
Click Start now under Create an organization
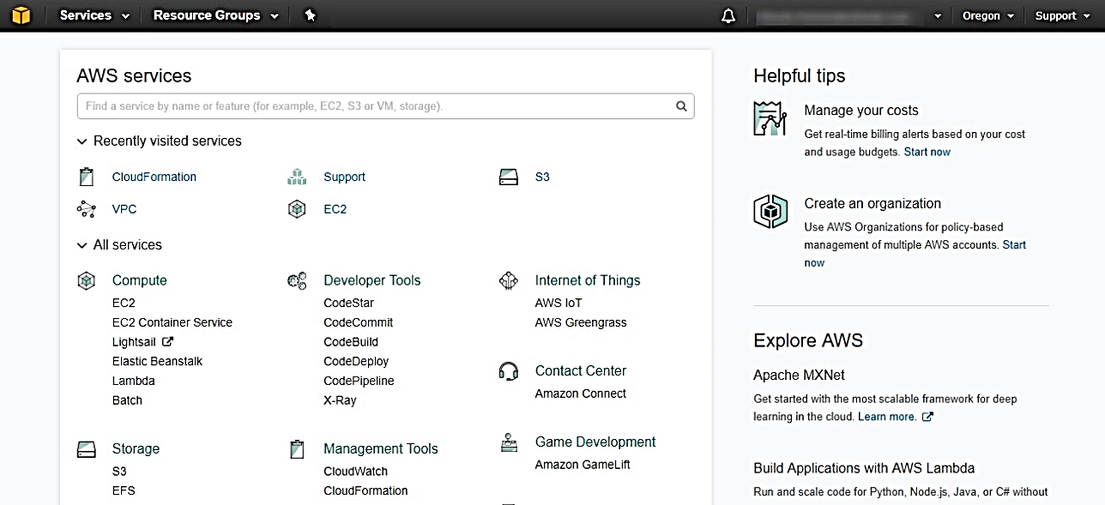click(x=1014, y=245)
